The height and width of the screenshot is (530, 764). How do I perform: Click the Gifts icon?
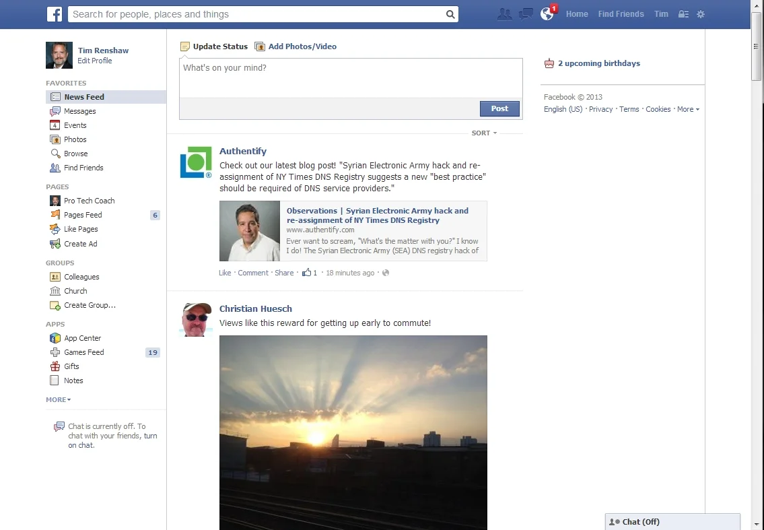pyautogui.click(x=55, y=366)
